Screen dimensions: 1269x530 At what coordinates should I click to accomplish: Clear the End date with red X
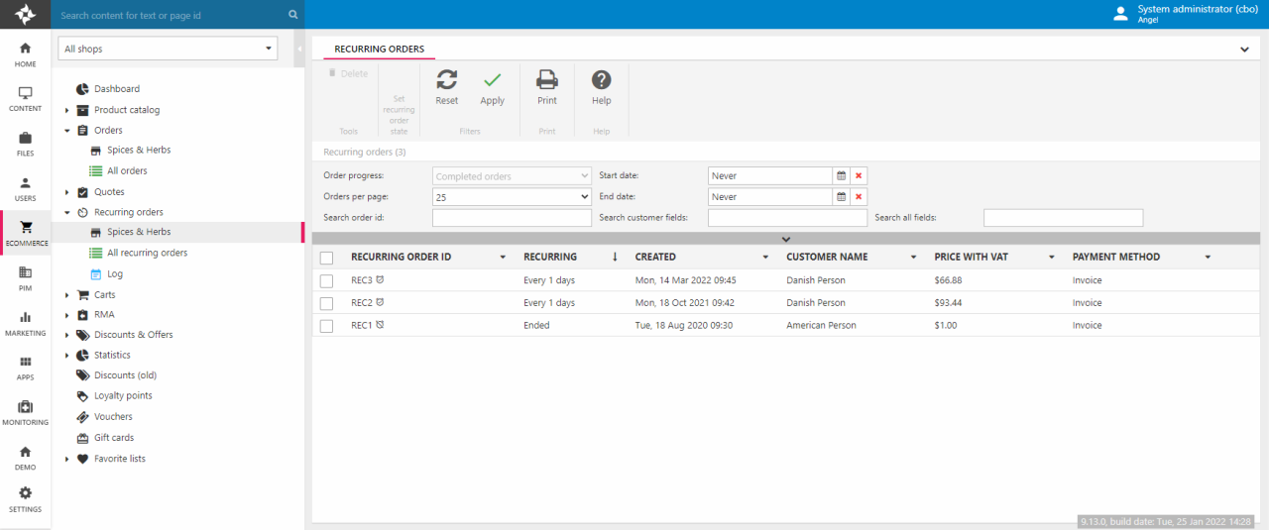[x=859, y=197]
